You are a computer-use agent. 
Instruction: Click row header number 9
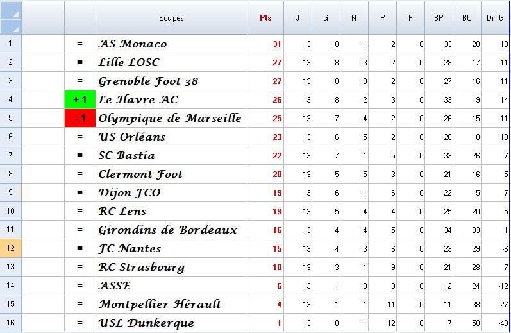(x=11, y=192)
